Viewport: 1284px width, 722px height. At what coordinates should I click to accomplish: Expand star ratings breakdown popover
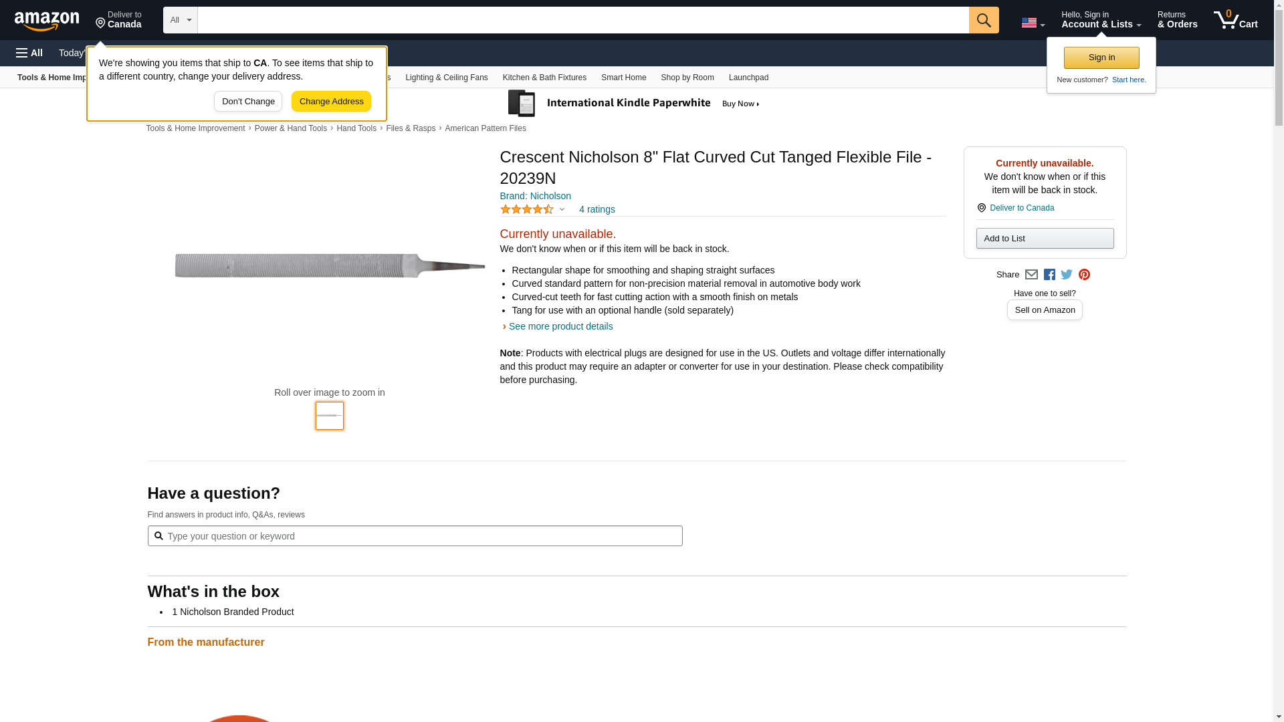[x=562, y=209]
